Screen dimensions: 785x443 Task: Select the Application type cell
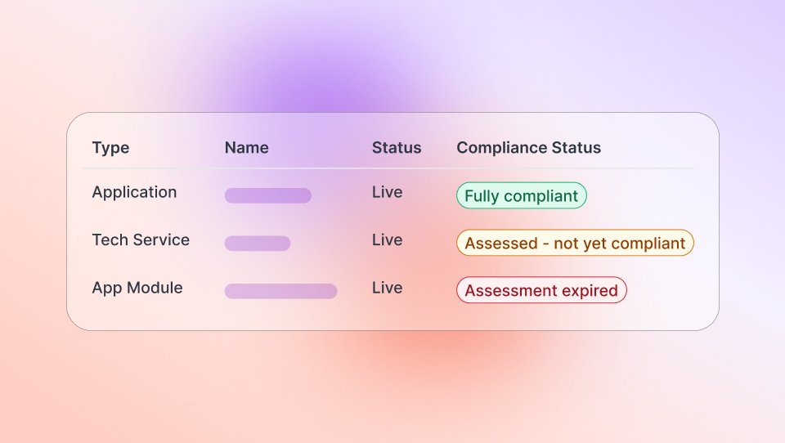pos(134,192)
